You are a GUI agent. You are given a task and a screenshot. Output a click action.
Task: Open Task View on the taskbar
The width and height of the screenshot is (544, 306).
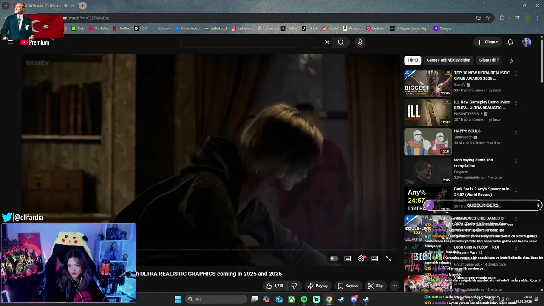point(254,299)
